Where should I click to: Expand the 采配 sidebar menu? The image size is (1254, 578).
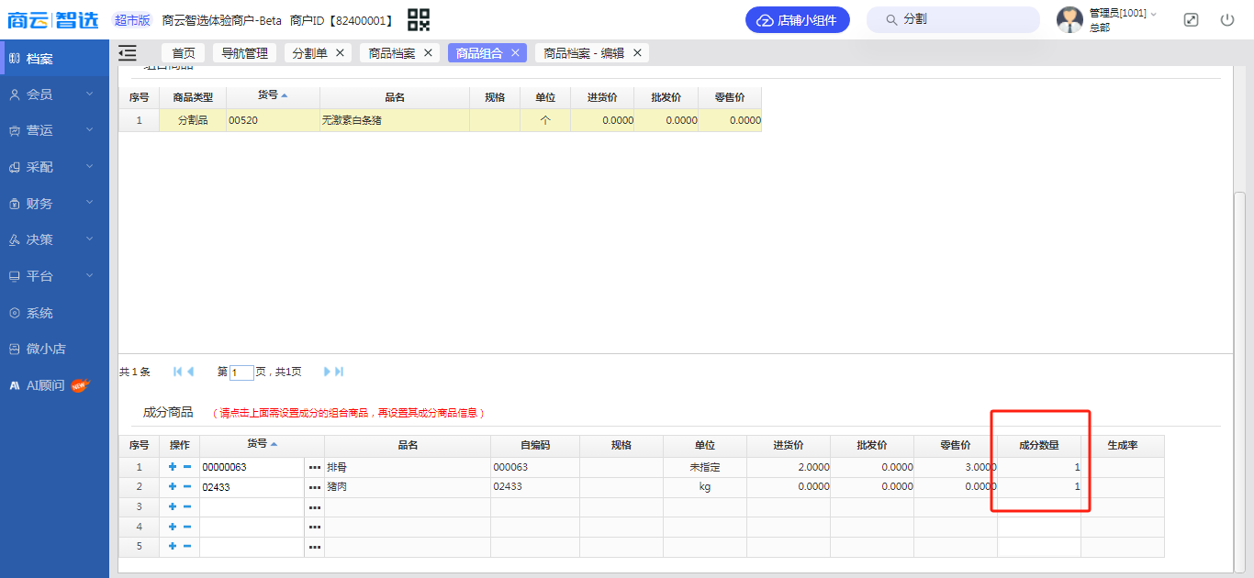54,167
